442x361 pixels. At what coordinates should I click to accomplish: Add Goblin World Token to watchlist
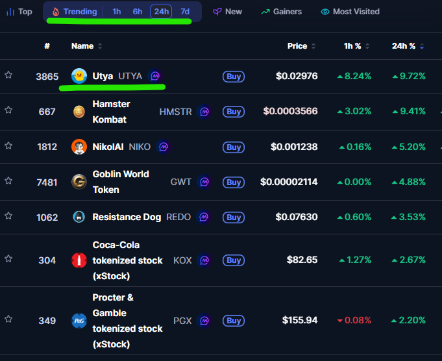point(8,180)
